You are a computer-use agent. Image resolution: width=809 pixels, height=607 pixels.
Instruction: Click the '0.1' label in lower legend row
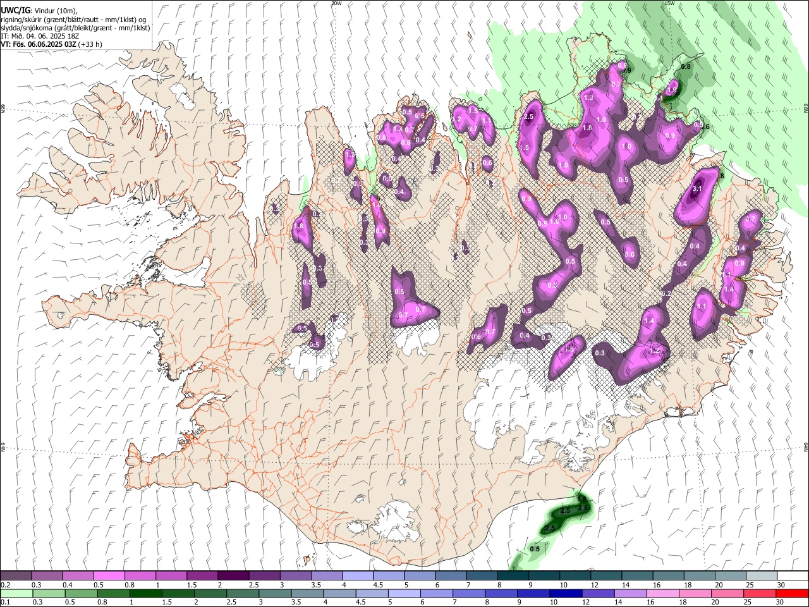[4, 602]
